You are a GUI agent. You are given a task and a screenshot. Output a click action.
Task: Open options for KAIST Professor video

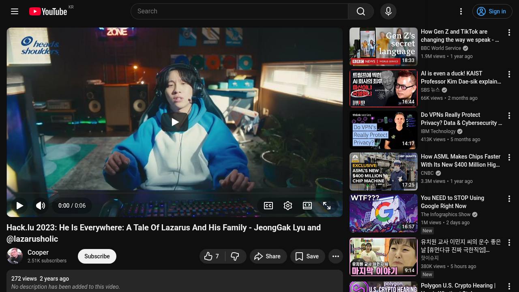click(509, 74)
